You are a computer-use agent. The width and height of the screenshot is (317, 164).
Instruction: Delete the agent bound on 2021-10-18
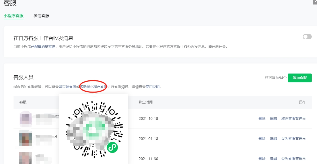pyautogui.click(x=262, y=119)
